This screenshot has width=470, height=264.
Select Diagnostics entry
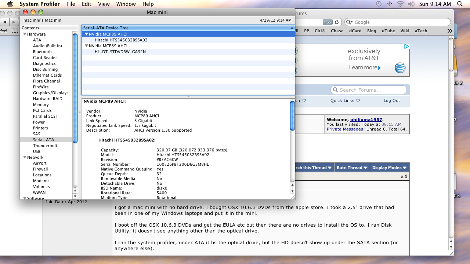point(44,63)
